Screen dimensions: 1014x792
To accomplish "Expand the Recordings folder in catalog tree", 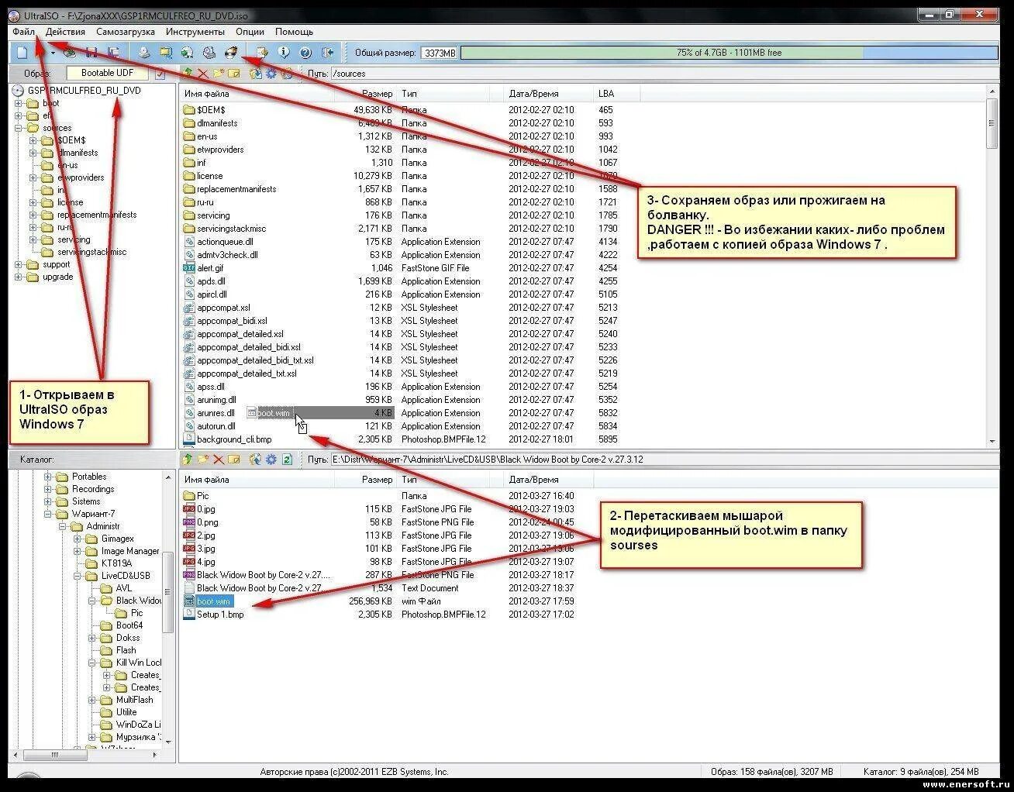I will point(48,489).
